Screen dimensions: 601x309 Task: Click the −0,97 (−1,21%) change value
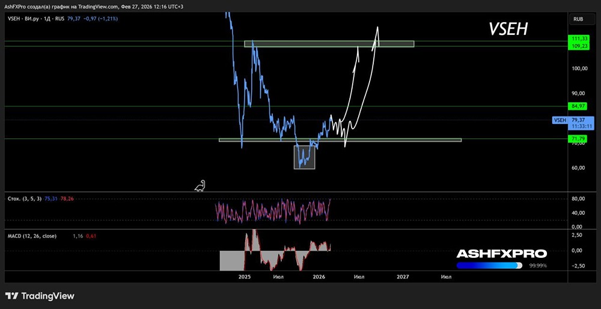click(100, 19)
